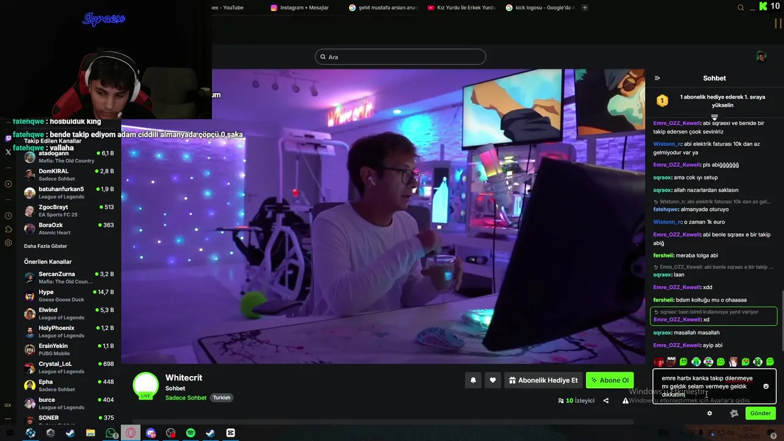Click the Abone Ol subscribe button
The image size is (784, 441).
pyautogui.click(x=610, y=380)
